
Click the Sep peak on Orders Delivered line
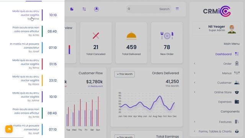(x=160, y=96)
